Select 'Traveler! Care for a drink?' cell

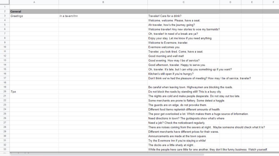pos(184,16)
